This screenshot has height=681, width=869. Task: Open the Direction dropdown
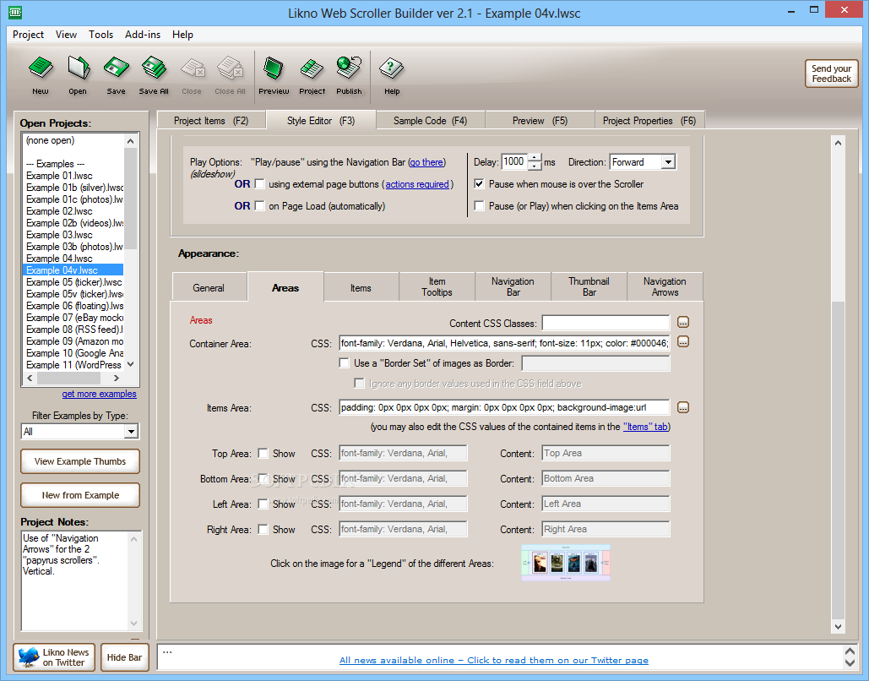668,162
